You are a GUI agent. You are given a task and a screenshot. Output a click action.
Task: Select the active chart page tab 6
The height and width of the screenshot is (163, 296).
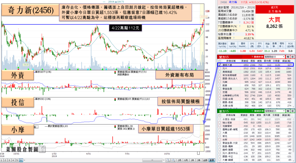(x=21, y=160)
